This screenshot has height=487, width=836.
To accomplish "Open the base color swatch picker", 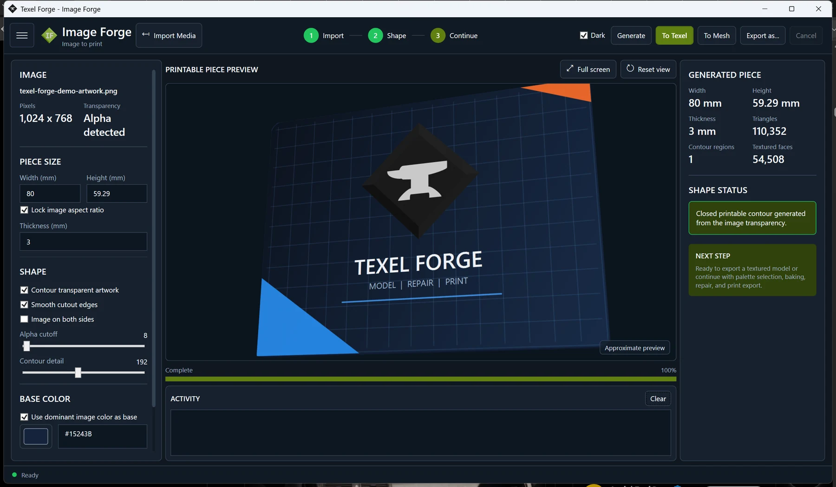I will [36, 436].
